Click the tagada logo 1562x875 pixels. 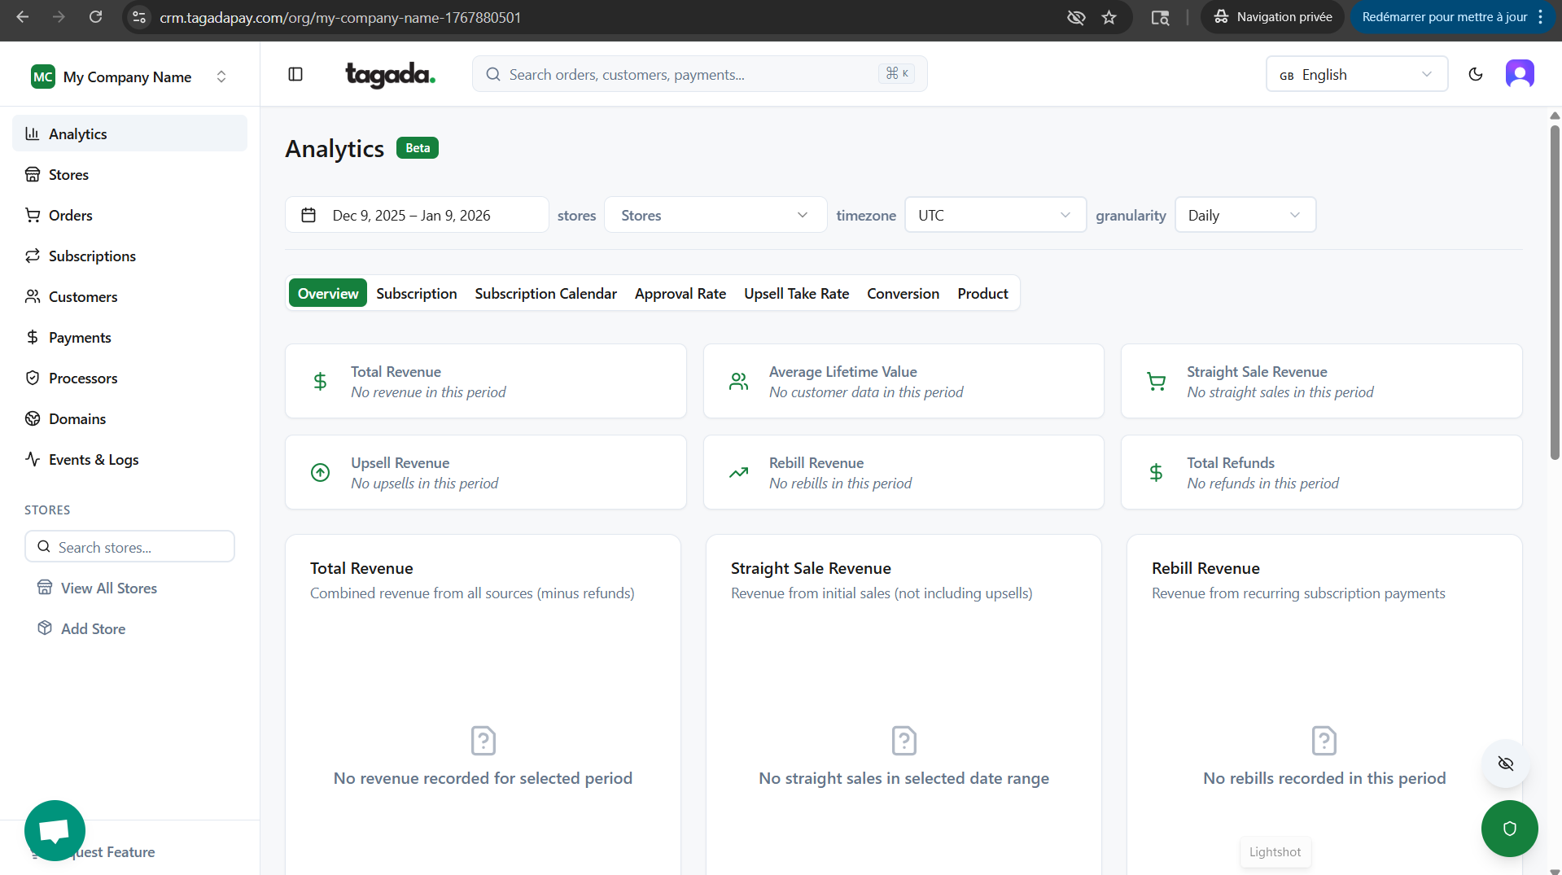click(390, 75)
